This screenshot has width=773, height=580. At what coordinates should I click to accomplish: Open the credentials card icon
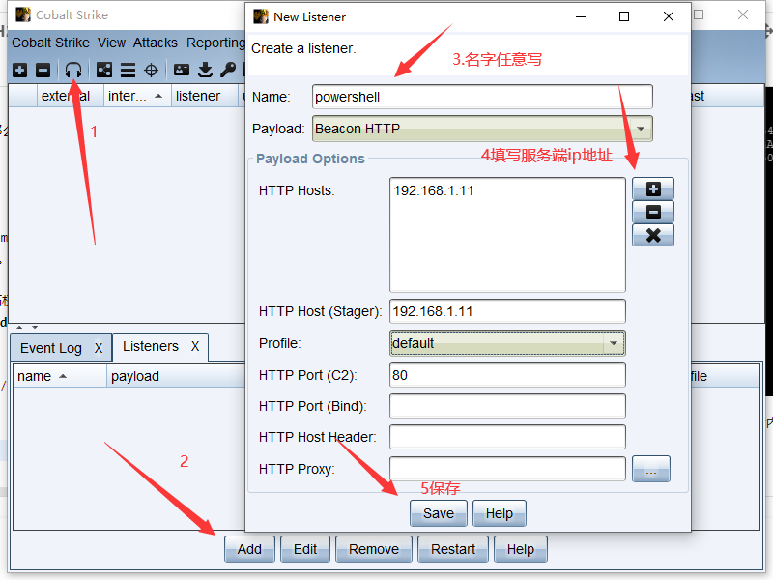182,70
